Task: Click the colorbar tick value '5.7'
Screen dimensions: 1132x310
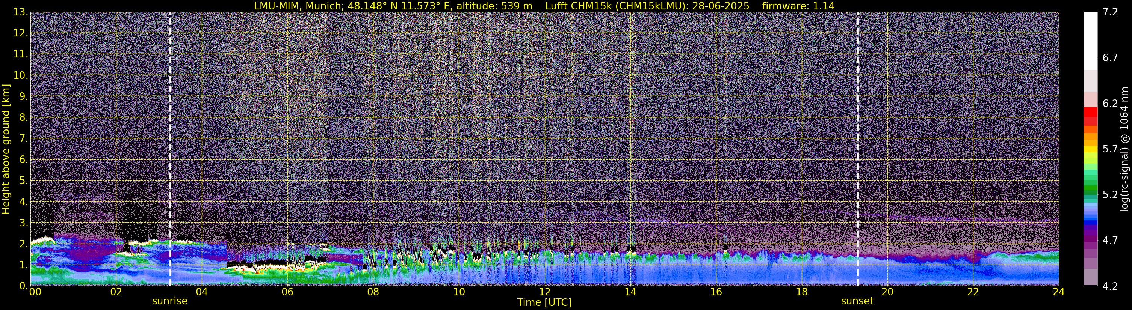Action: point(1110,149)
